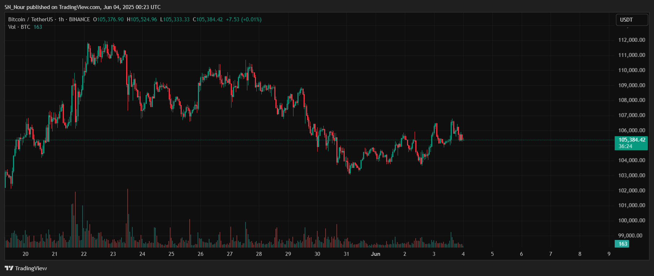This screenshot has height=276, width=654.
Task: Click the 112,000.00 price axis label
Action: point(632,40)
